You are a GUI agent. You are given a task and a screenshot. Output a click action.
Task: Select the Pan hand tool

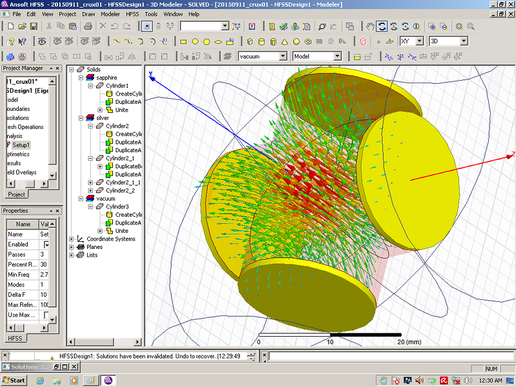pos(370,26)
